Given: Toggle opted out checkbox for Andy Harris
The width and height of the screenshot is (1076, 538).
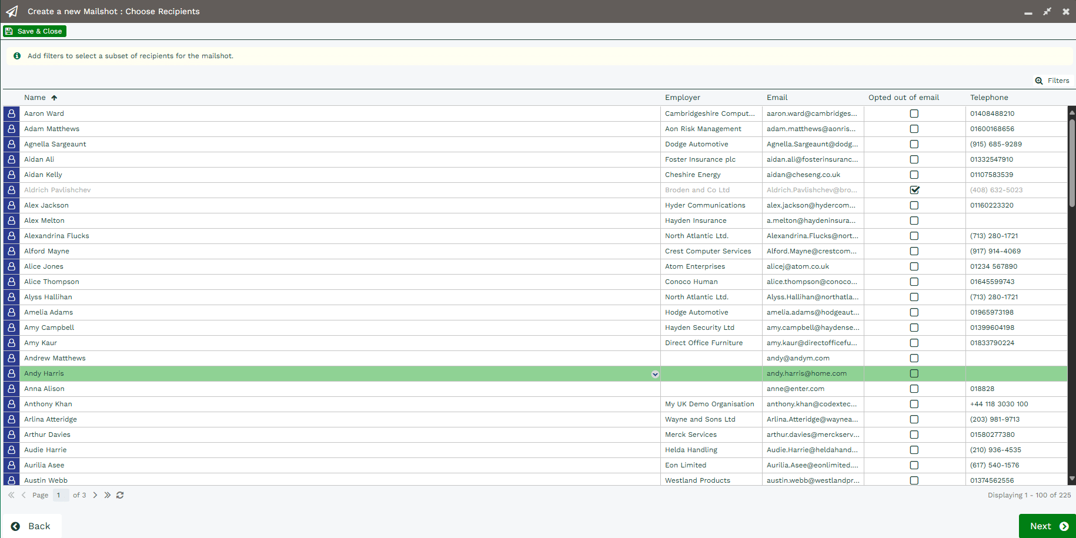Looking at the screenshot, I should (x=914, y=373).
